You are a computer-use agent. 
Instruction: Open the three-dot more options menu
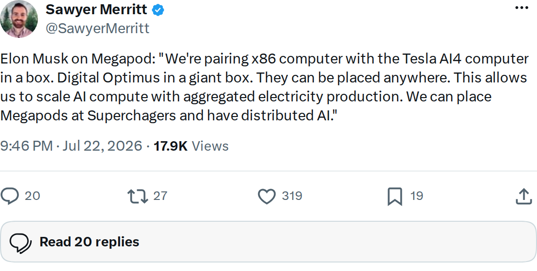tap(521, 8)
